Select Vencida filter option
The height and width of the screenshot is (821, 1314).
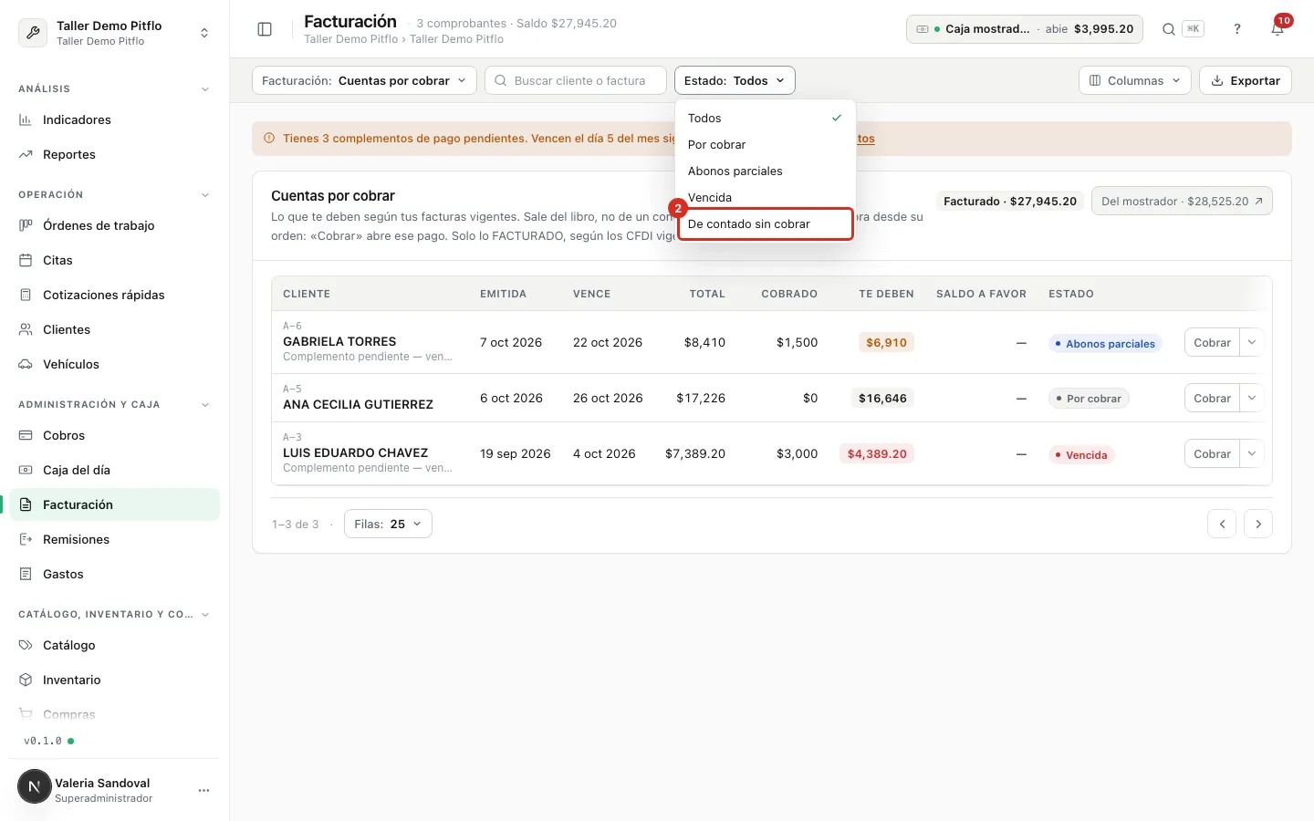(765, 197)
